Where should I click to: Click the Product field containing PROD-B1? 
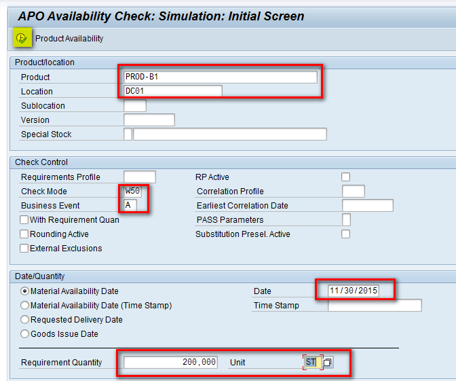tap(221, 77)
